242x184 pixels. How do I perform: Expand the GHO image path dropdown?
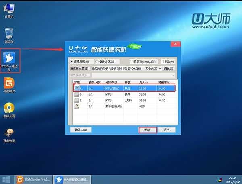(x=160, y=69)
